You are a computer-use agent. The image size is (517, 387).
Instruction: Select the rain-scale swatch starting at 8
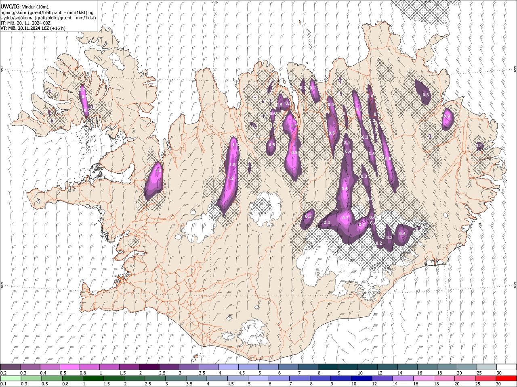tap(320, 378)
